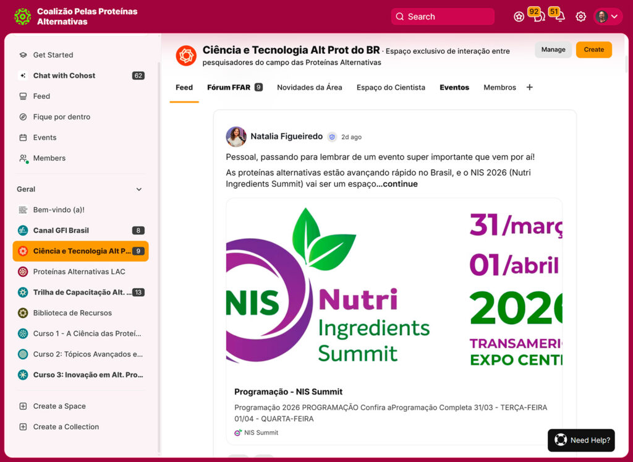
Task: Open the user profile avatar dropdown
Action: pos(607,17)
